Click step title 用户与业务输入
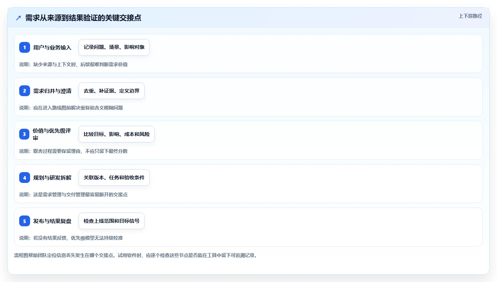The height and width of the screenshot is (282, 497). click(x=52, y=47)
